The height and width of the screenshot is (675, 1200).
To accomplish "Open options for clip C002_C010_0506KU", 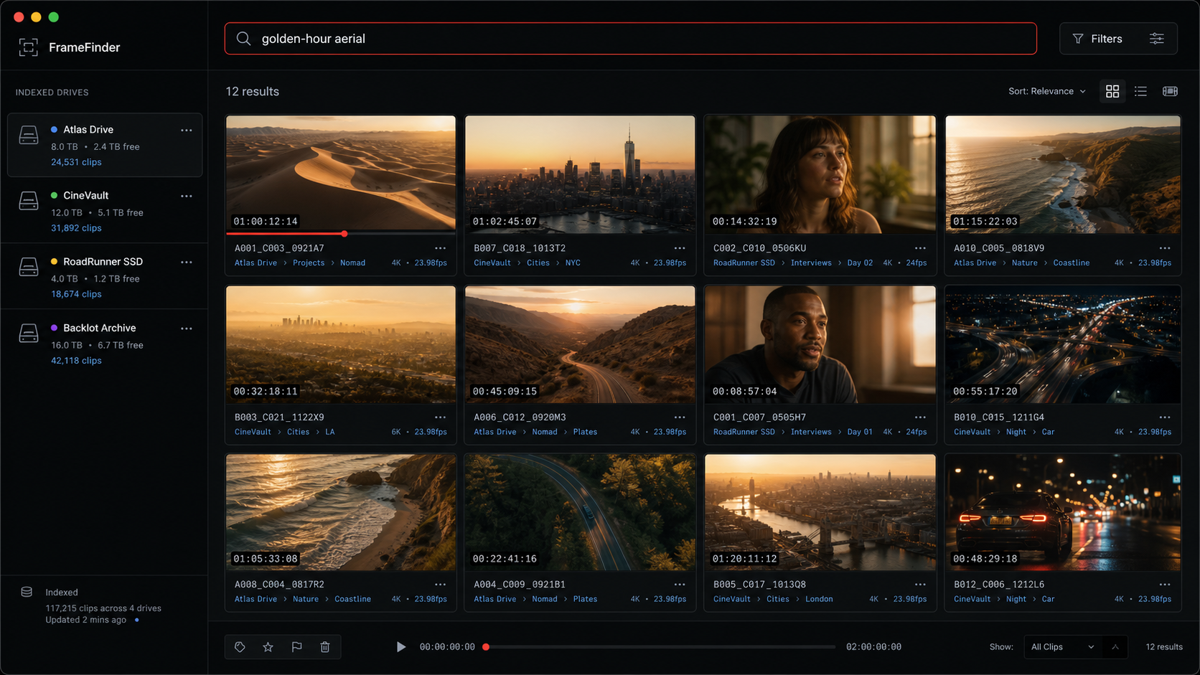I will 920,248.
